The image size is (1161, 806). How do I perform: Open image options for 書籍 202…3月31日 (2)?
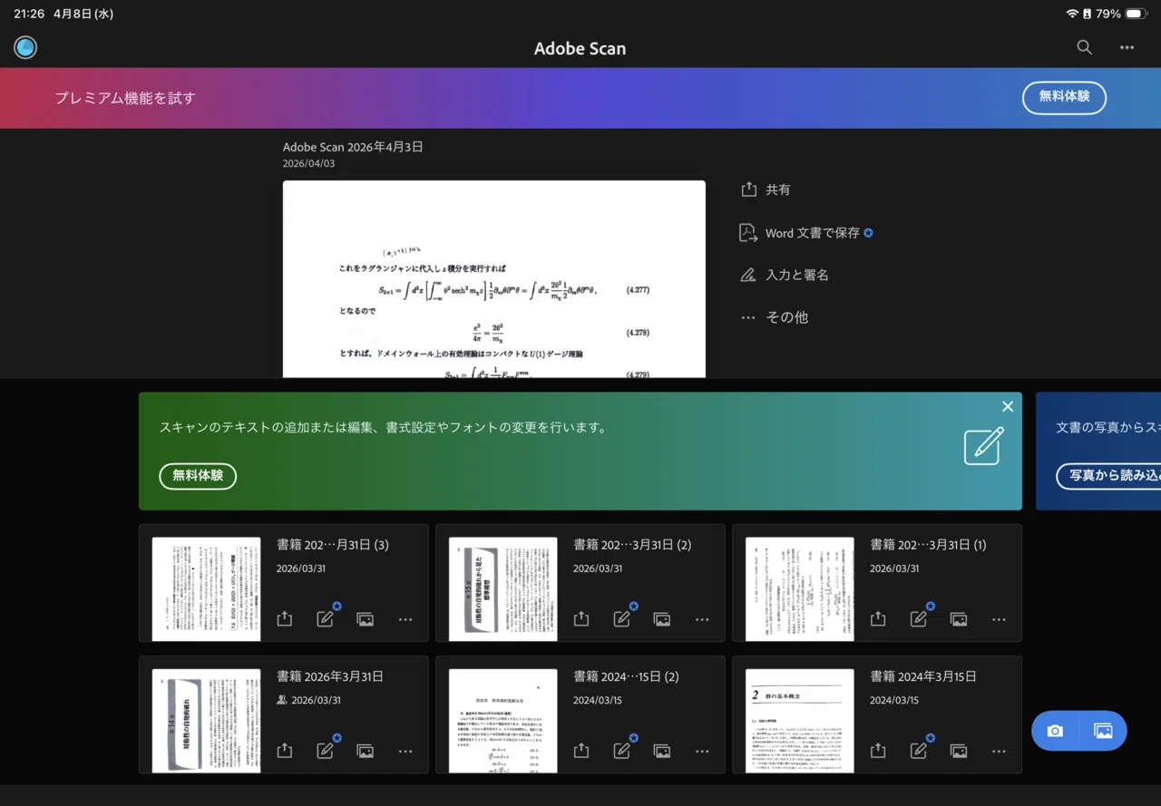[x=662, y=619]
